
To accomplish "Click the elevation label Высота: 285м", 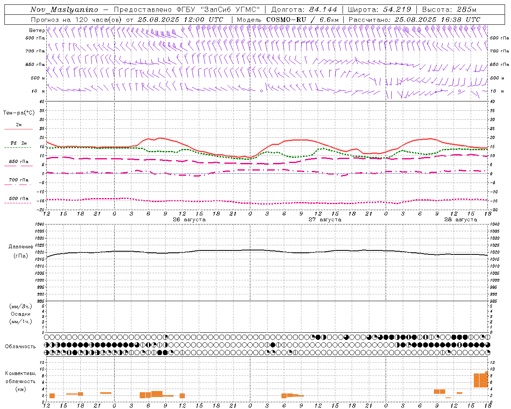I will (x=449, y=10).
